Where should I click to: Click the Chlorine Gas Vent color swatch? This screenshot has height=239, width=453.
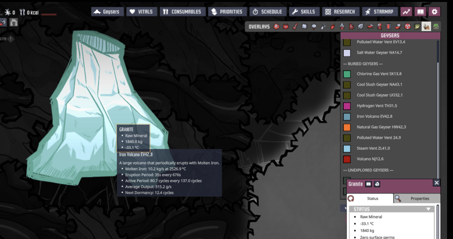[x=347, y=74]
